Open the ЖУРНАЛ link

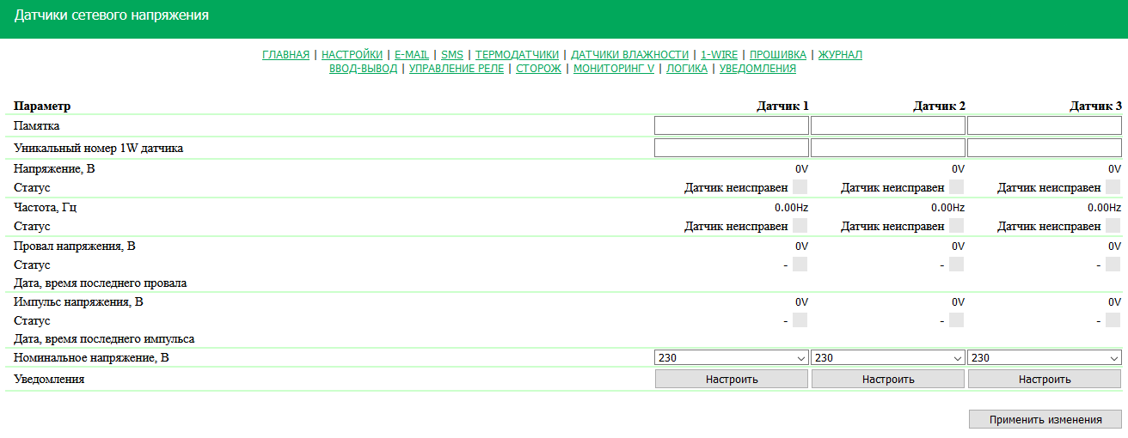(x=840, y=55)
